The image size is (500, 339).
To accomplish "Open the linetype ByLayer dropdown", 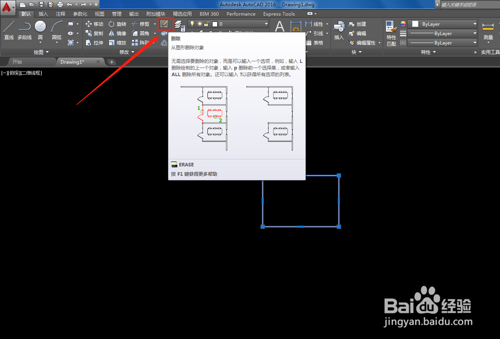I will click(475, 43).
